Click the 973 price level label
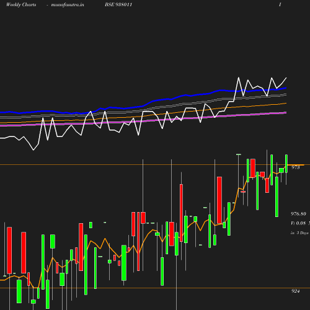This screenshot has width=310, height=310. click(296, 167)
